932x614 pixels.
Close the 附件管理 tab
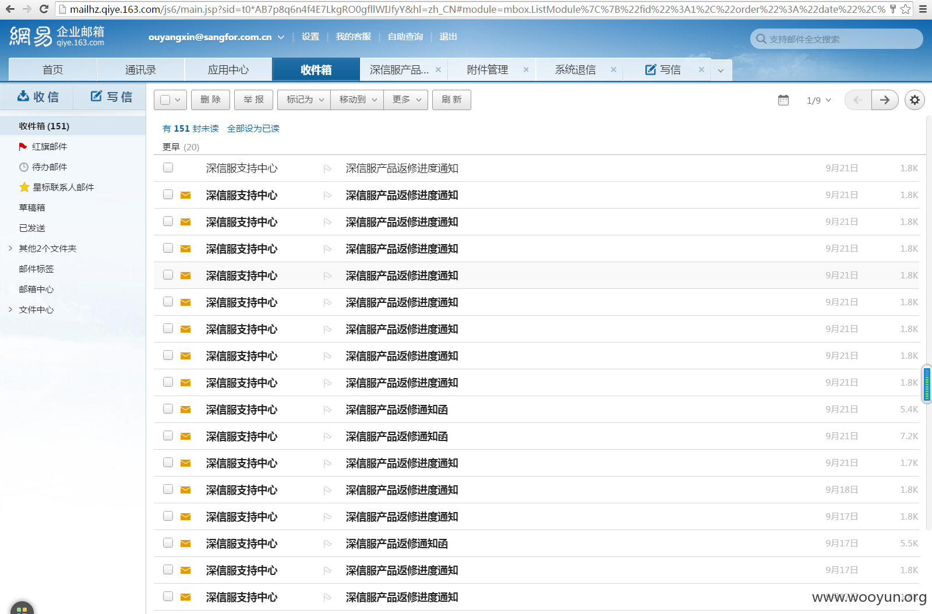click(526, 69)
